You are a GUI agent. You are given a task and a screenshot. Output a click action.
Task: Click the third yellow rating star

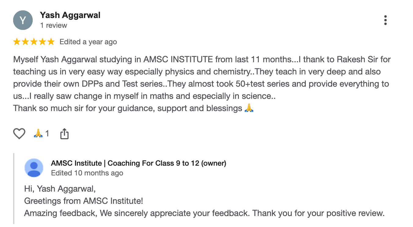(x=34, y=42)
